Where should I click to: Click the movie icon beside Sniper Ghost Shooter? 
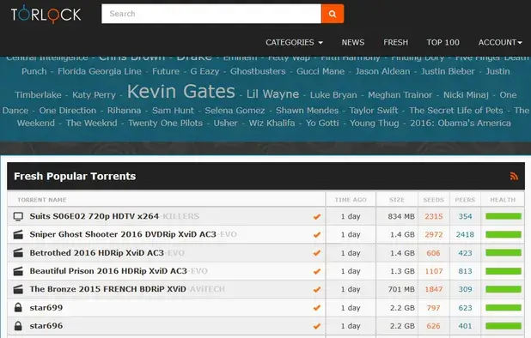click(18, 234)
